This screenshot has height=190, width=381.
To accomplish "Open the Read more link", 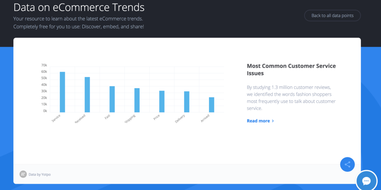I will [260, 121].
